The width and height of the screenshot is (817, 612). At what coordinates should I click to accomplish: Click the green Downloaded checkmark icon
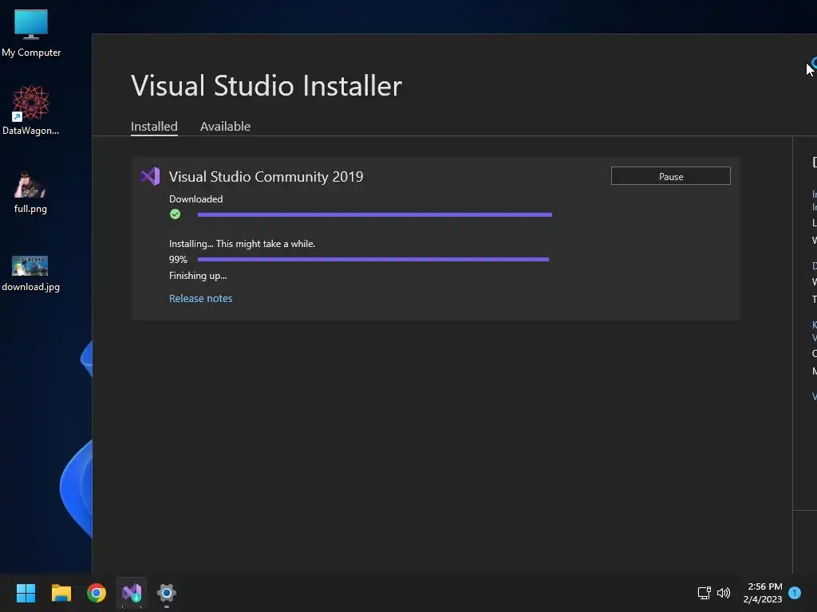pos(175,214)
